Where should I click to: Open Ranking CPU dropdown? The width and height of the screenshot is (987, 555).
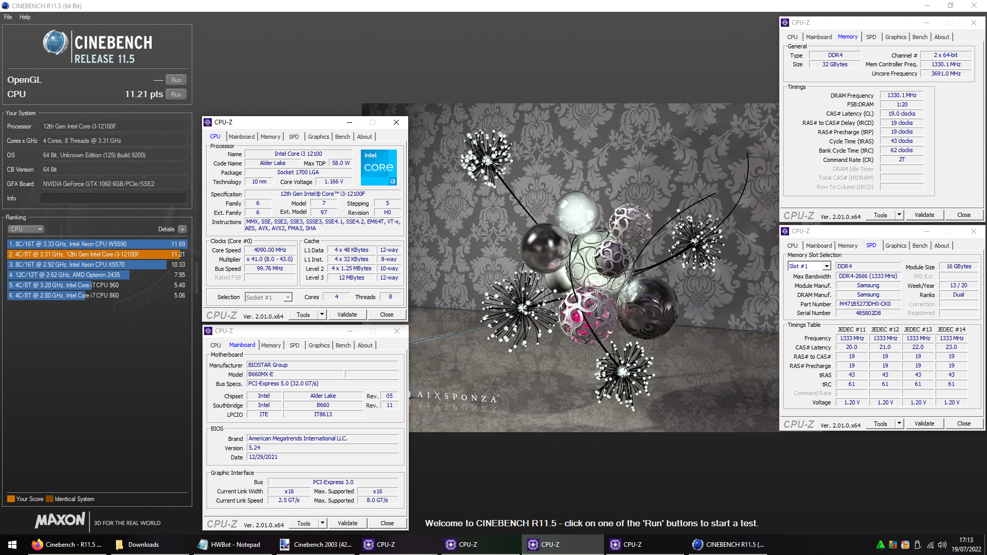[26, 229]
